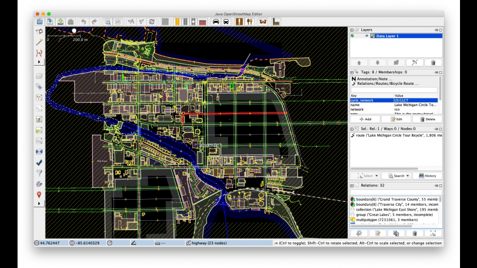Click the History button
The width and height of the screenshot is (477, 268).
(427, 176)
